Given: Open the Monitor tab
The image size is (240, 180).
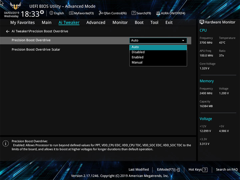Looking at the screenshot, I should [120, 23].
